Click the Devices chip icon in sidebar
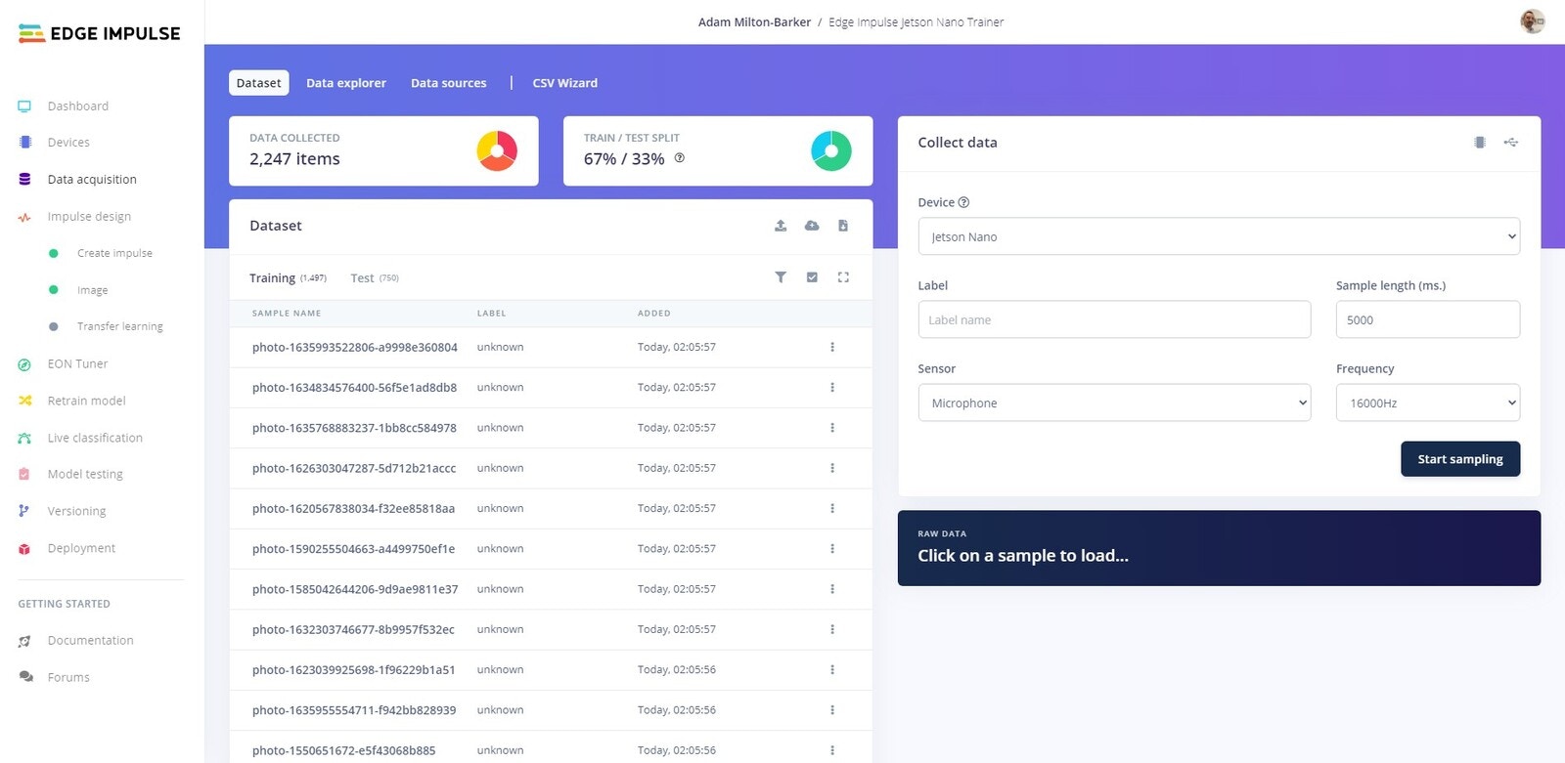The height and width of the screenshot is (763, 1565). 24,143
